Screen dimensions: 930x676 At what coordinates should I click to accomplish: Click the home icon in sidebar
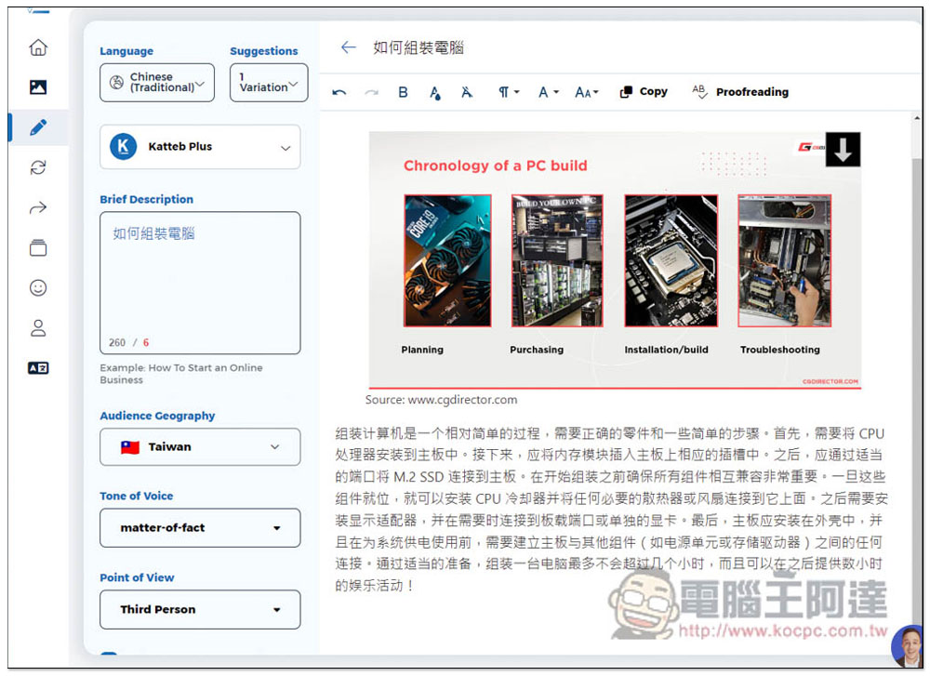(x=38, y=47)
